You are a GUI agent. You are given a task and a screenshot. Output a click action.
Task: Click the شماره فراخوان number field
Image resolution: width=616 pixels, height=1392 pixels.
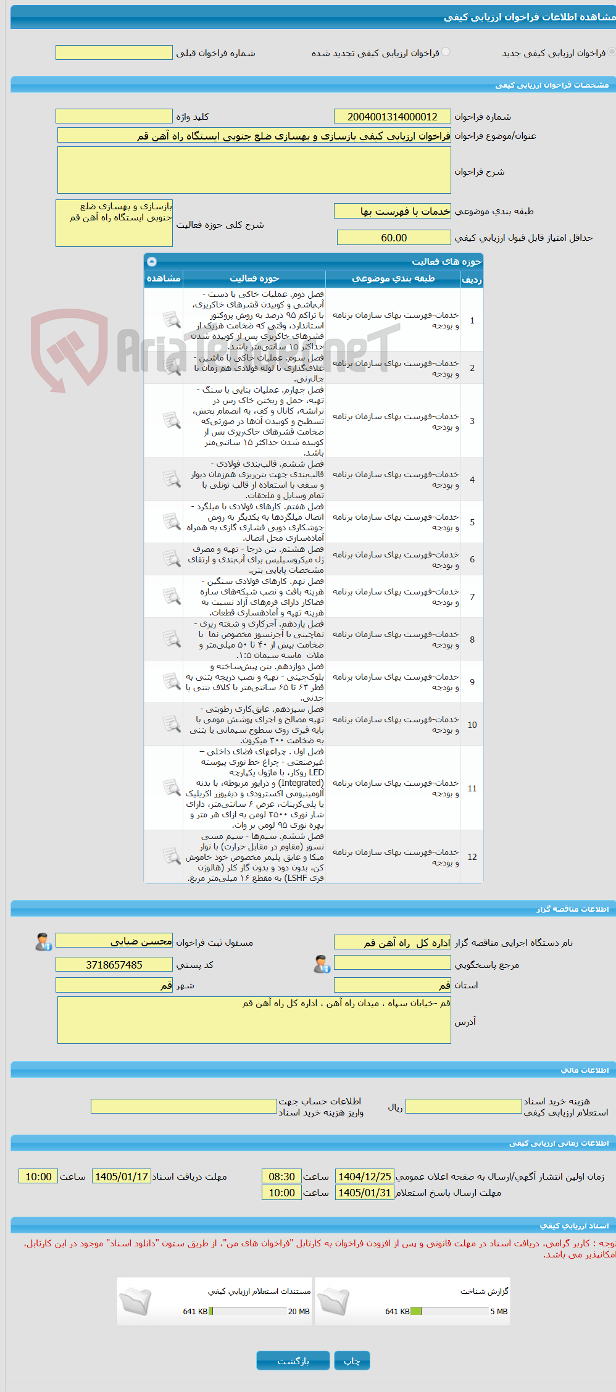pos(393,116)
